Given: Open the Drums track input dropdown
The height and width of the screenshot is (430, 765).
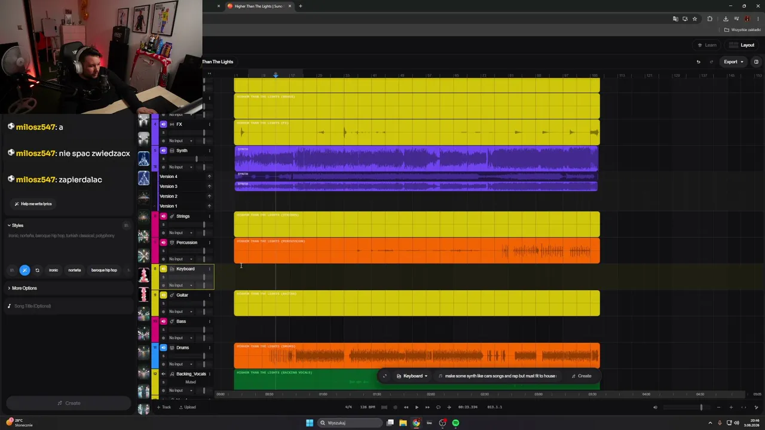Looking at the screenshot, I should [180, 364].
